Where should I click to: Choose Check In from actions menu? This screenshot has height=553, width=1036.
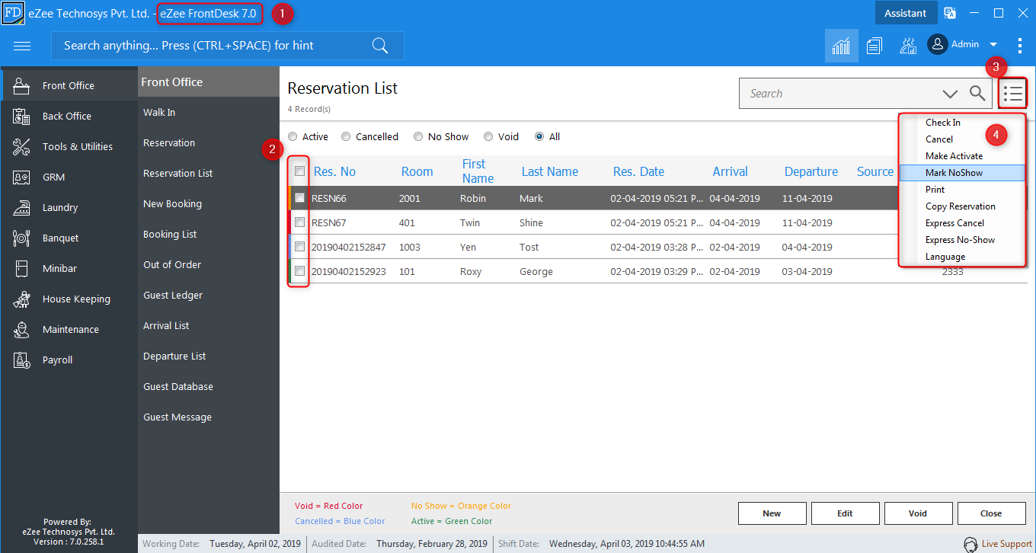click(962, 123)
